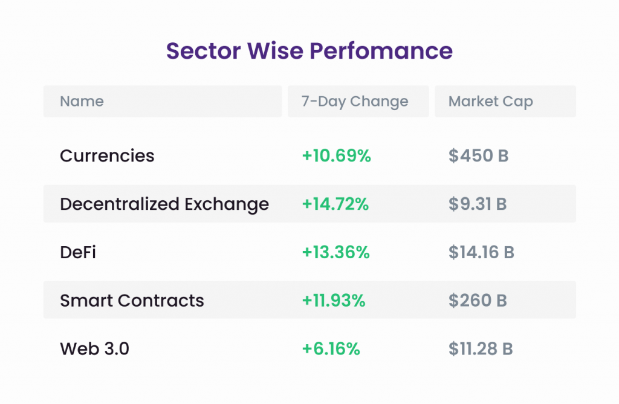Open the Smart Contracts sector
Viewport: 619px width, 404px height.
(132, 301)
